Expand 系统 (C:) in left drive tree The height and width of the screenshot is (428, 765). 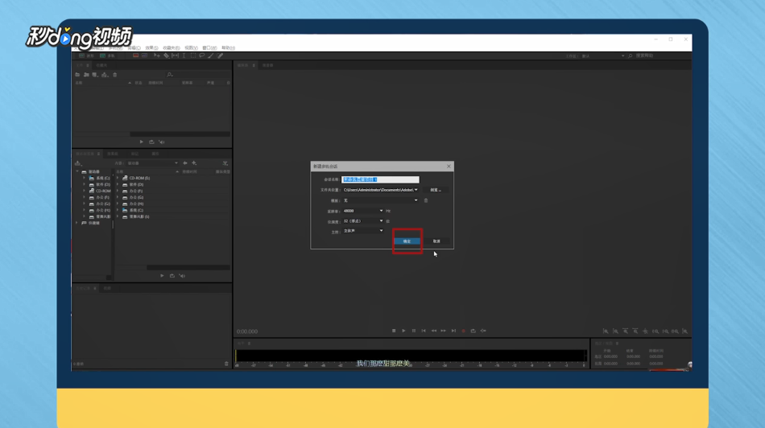click(84, 178)
